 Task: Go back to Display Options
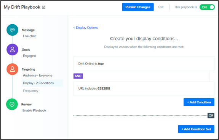[x=86, y=28]
